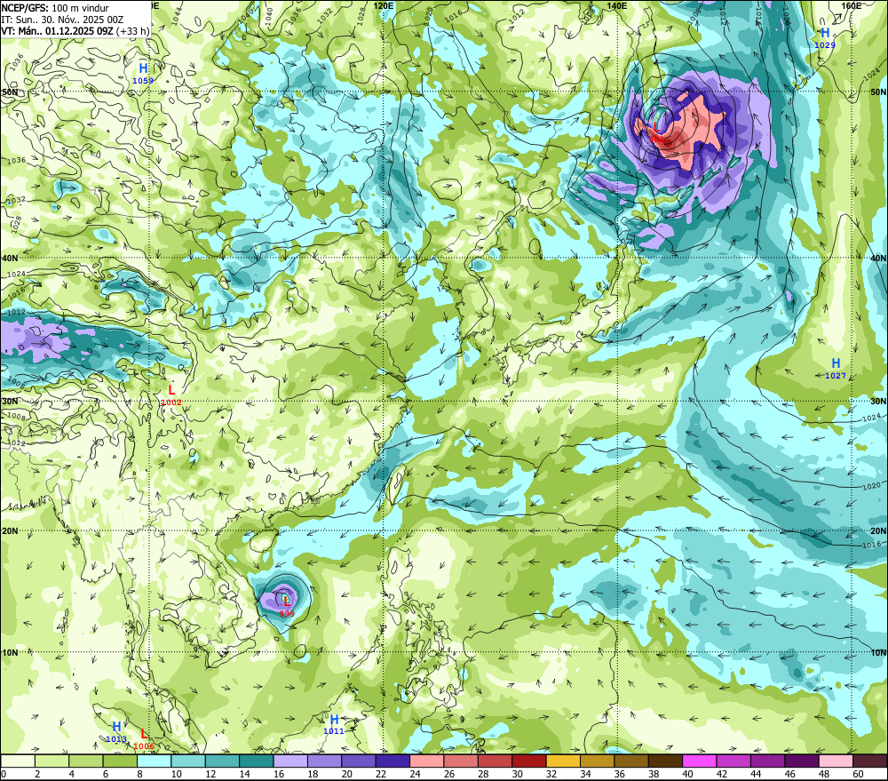Click the 160E longitude label
The height and width of the screenshot is (781, 888).
tap(852, 5)
